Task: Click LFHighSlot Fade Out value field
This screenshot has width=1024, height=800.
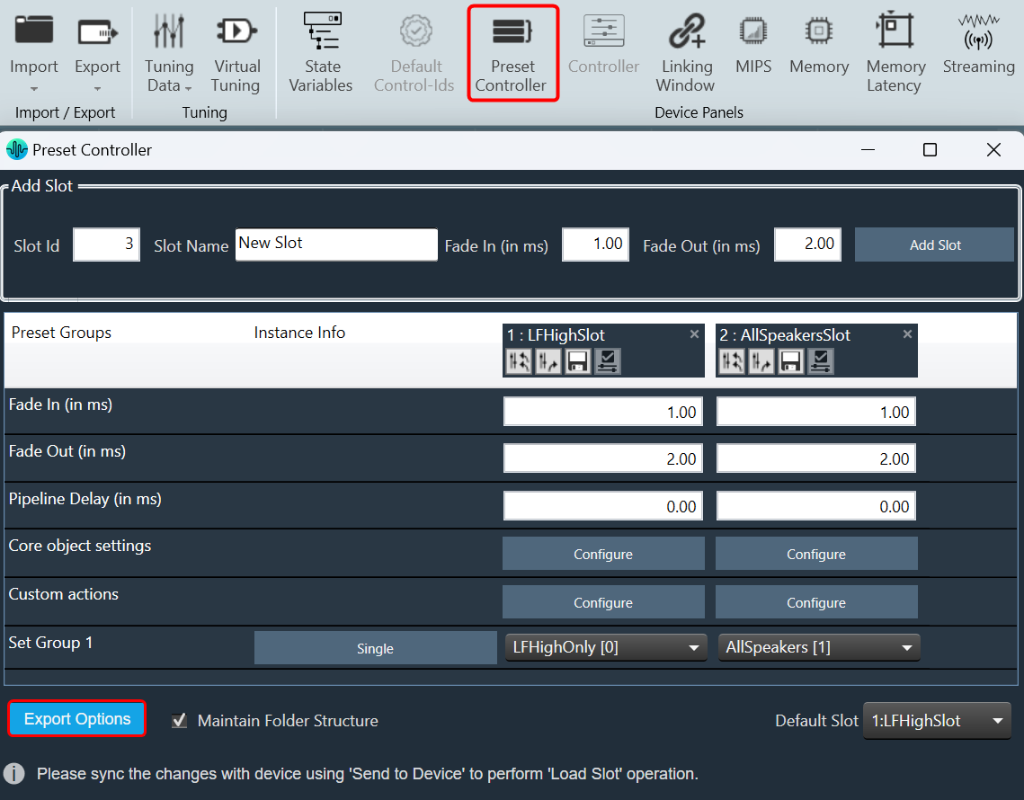Action: [603, 458]
